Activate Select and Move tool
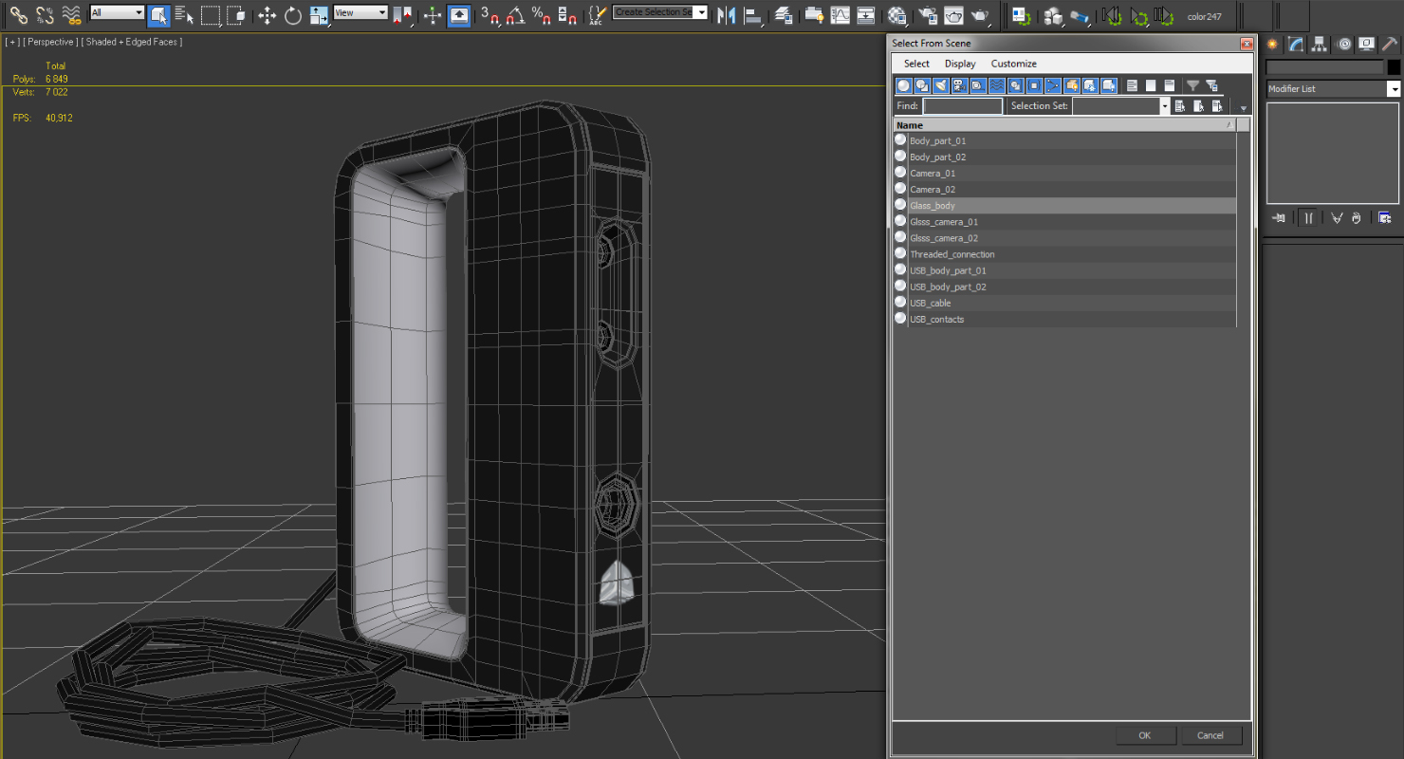Image resolution: width=1404 pixels, height=759 pixels. 267,15
